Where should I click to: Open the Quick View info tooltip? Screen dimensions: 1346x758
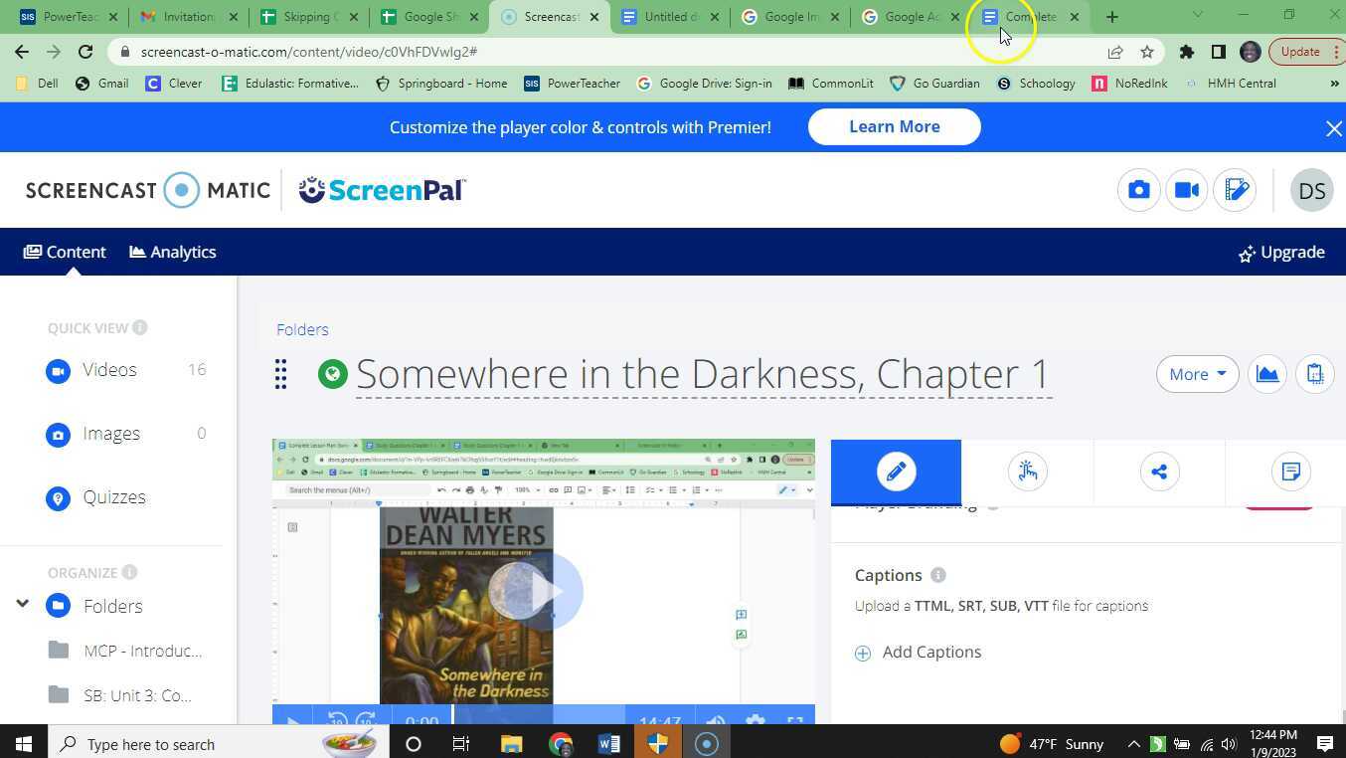pos(140,327)
